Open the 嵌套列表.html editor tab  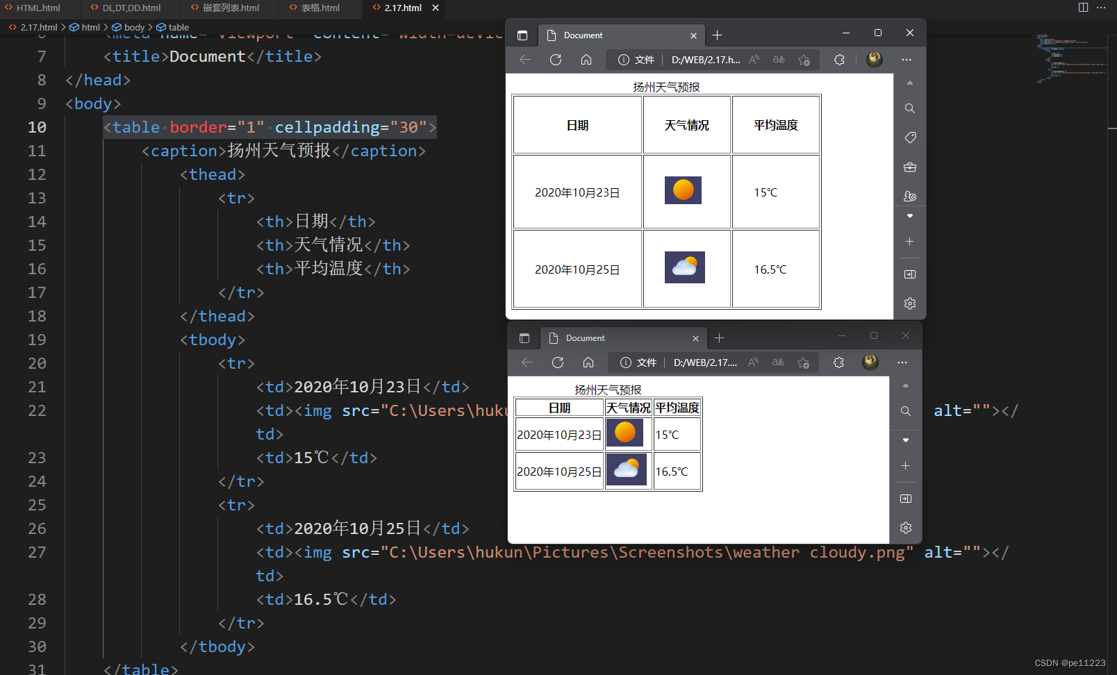coord(225,8)
